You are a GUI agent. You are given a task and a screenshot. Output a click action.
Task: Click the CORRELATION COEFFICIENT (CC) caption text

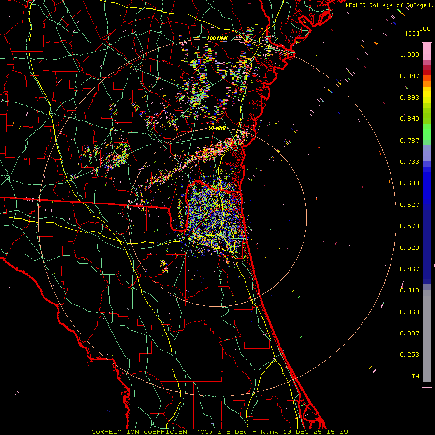tap(152, 432)
